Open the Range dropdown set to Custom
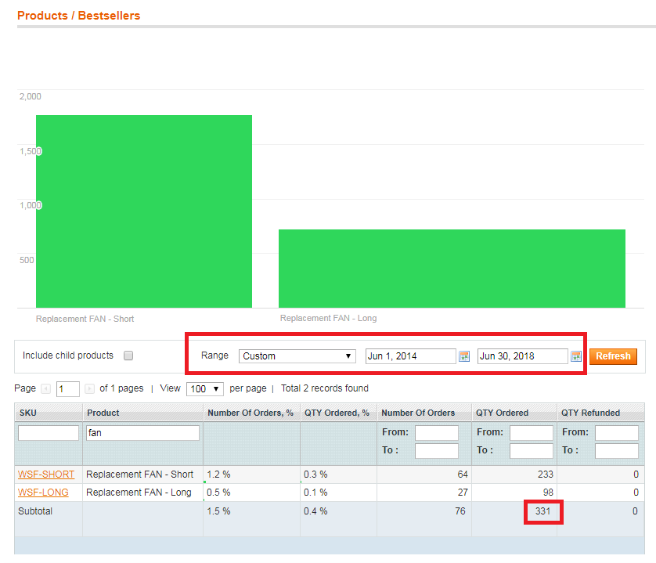This screenshot has height=563, width=656. click(297, 356)
